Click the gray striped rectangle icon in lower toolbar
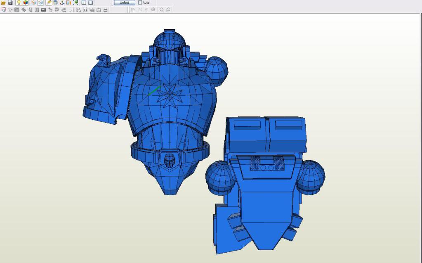Viewport: 422px width, 263px height. point(17,9)
